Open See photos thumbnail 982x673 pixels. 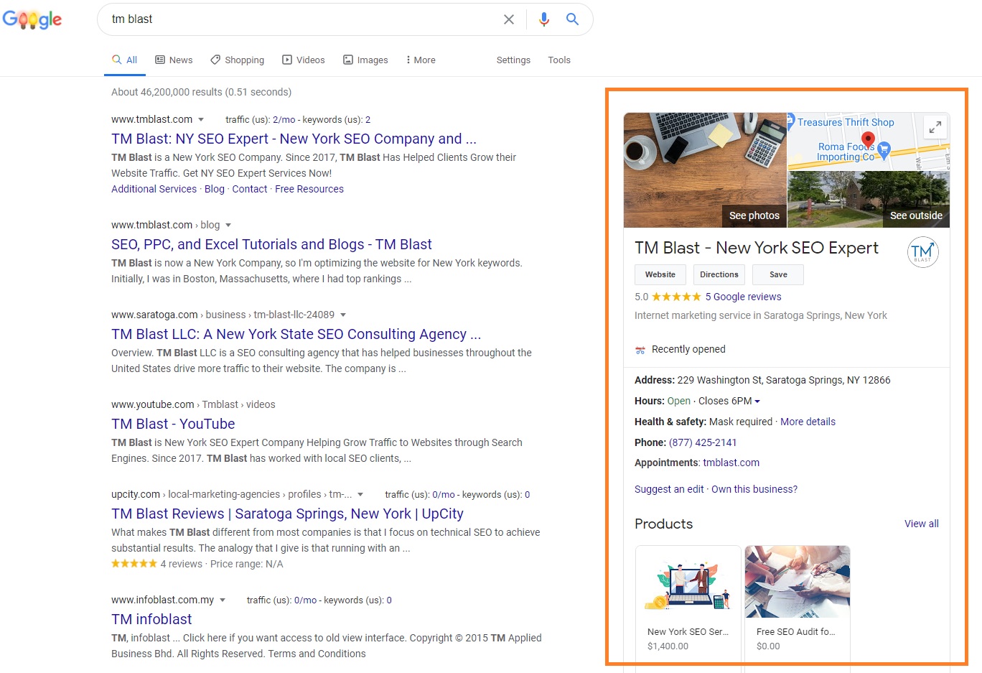click(x=705, y=170)
